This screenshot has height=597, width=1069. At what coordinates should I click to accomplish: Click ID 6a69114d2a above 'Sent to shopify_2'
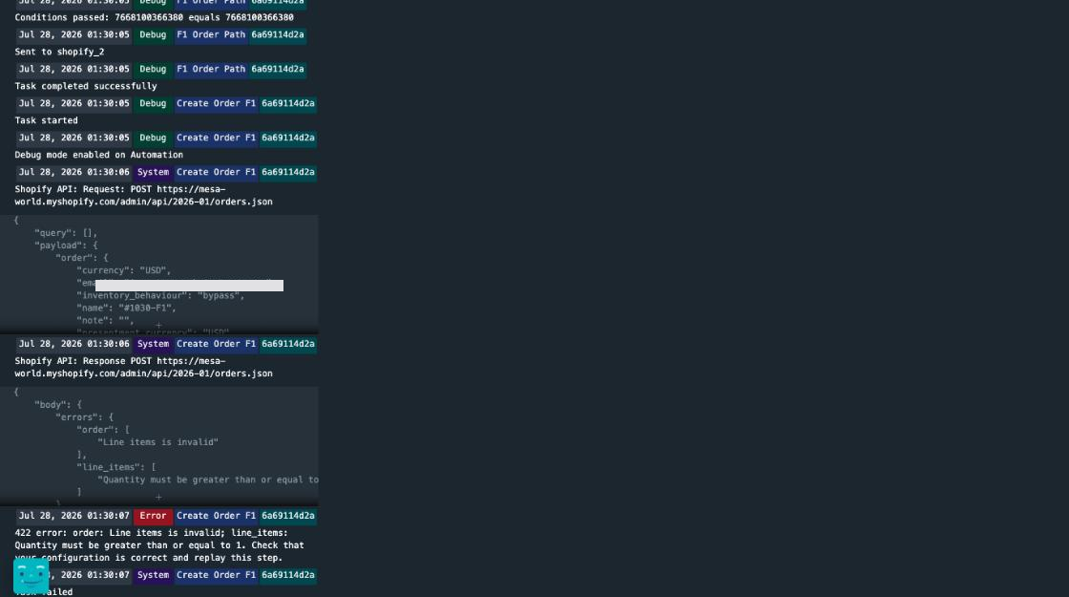pos(278,34)
